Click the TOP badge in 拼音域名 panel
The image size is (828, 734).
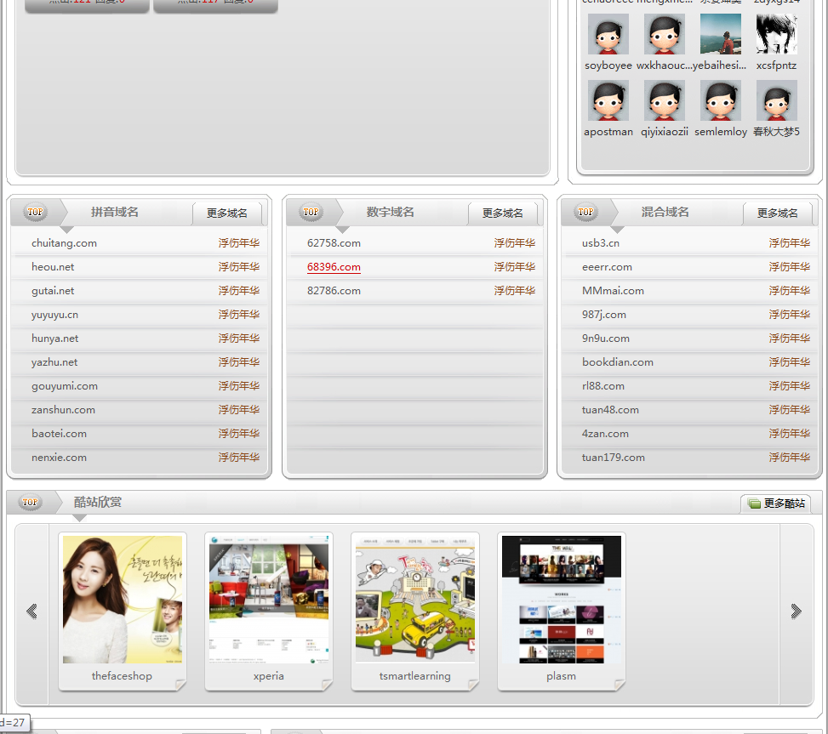[35, 212]
